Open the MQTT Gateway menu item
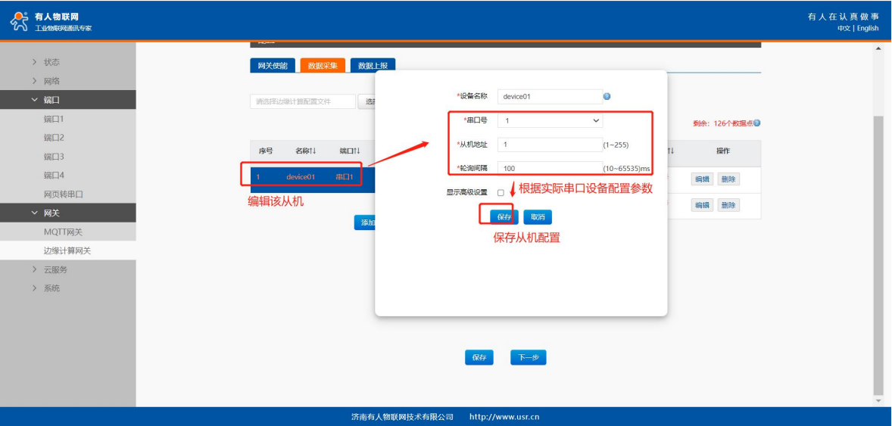This screenshot has width=892, height=426. [x=63, y=232]
